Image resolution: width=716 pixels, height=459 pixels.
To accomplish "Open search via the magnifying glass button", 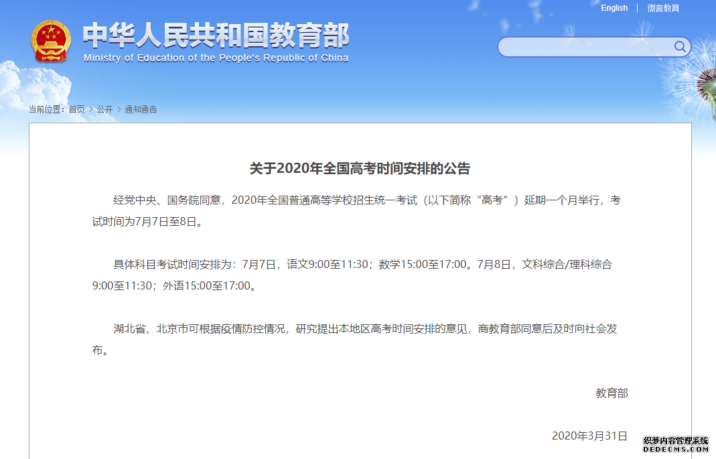I will (x=679, y=47).
